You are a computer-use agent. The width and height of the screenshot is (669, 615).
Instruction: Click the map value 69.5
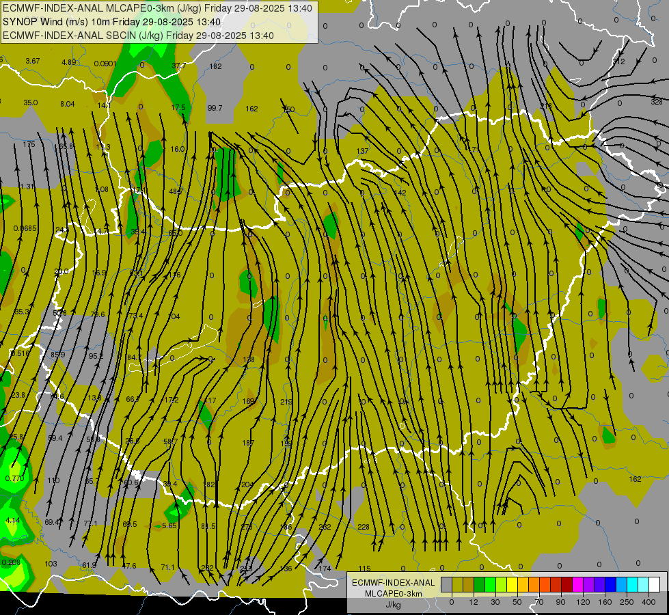click(129, 524)
